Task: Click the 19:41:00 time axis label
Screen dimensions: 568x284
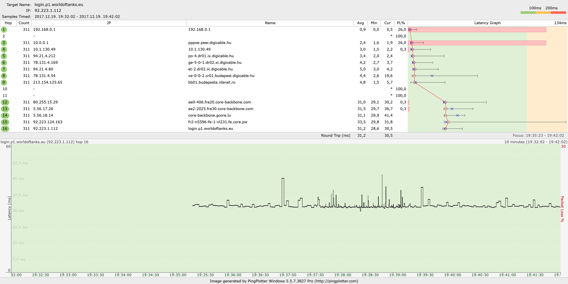Action: [x=507, y=275]
